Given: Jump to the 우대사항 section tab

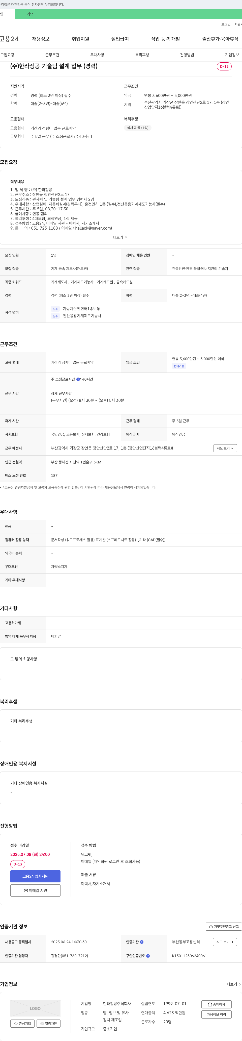Looking at the screenshot, I should 97,55.
